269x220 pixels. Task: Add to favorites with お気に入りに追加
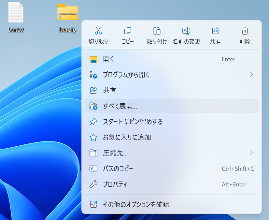point(127,137)
